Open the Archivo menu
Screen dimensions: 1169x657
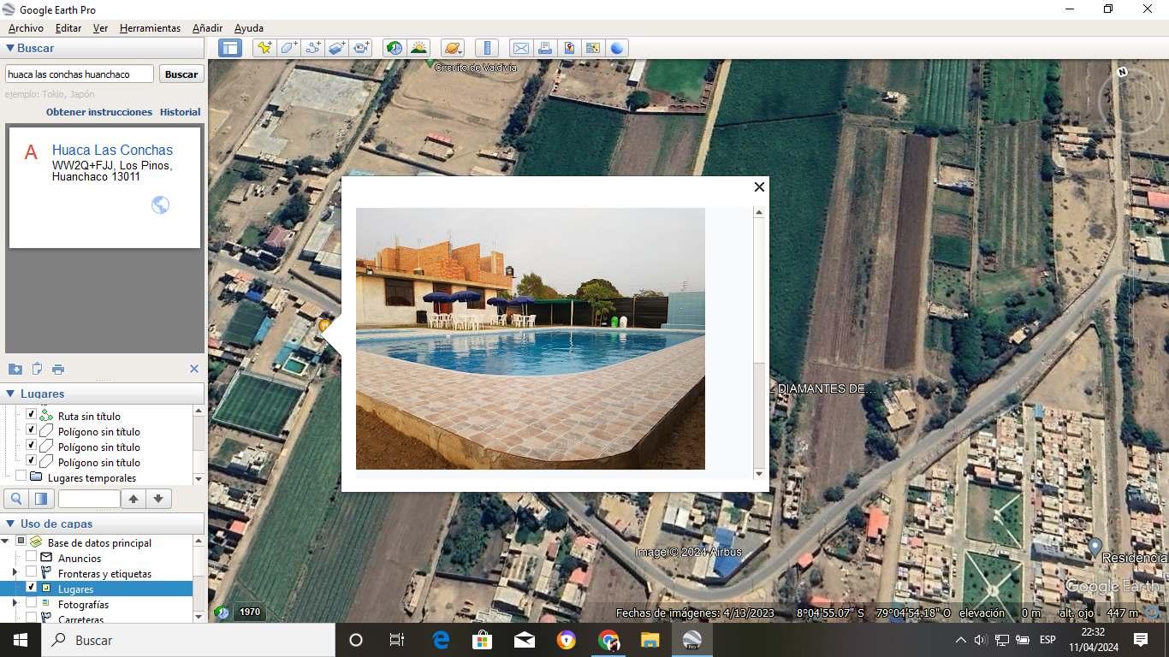pyautogui.click(x=26, y=28)
